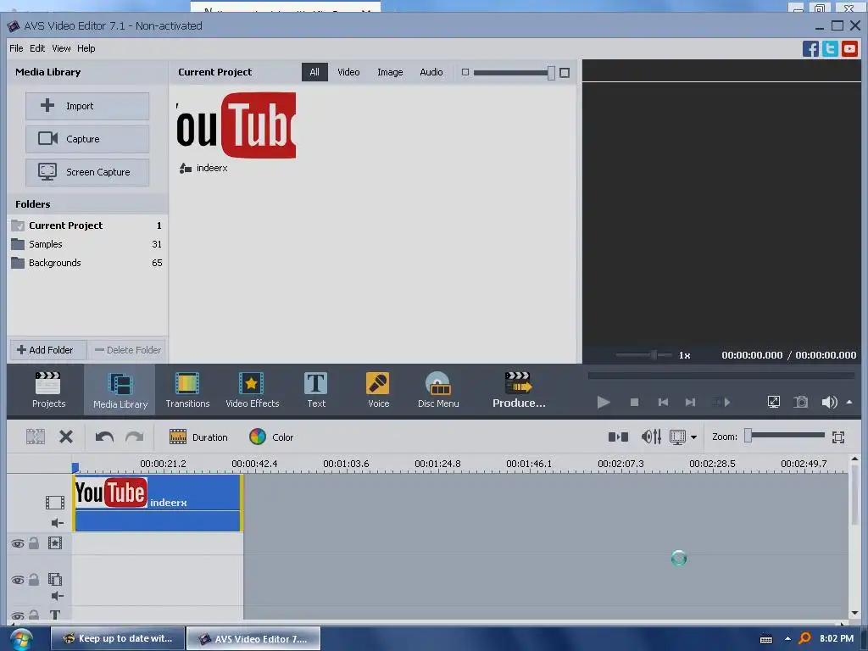Filter media by Video
Screen dimensions: 868x651
(x=348, y=72)
